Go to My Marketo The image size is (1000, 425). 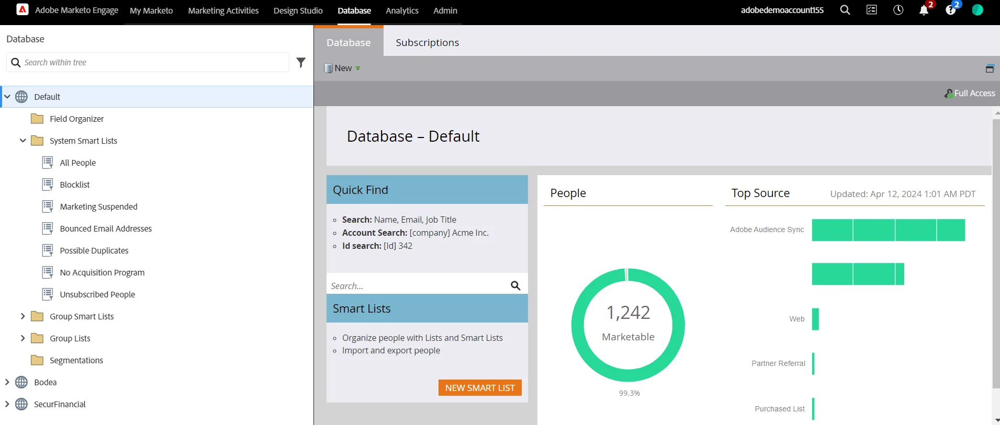pyautogui.click(x=151, y=10)
